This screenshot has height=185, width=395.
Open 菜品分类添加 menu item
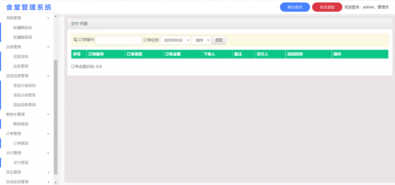pos(25,85)
